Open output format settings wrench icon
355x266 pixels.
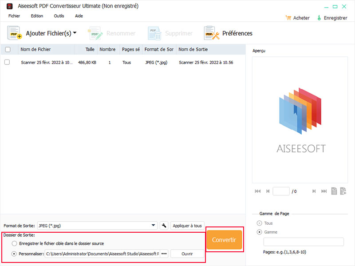click(x=164, y=226)
